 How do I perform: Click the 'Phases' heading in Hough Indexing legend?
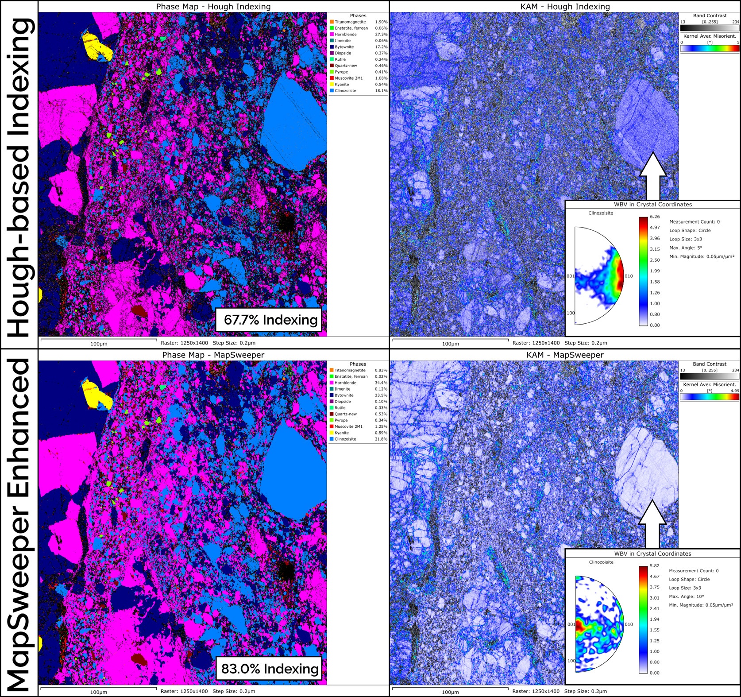coord(358,15)
